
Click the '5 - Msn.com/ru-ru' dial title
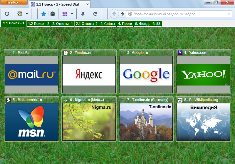[x=27, y=100]
